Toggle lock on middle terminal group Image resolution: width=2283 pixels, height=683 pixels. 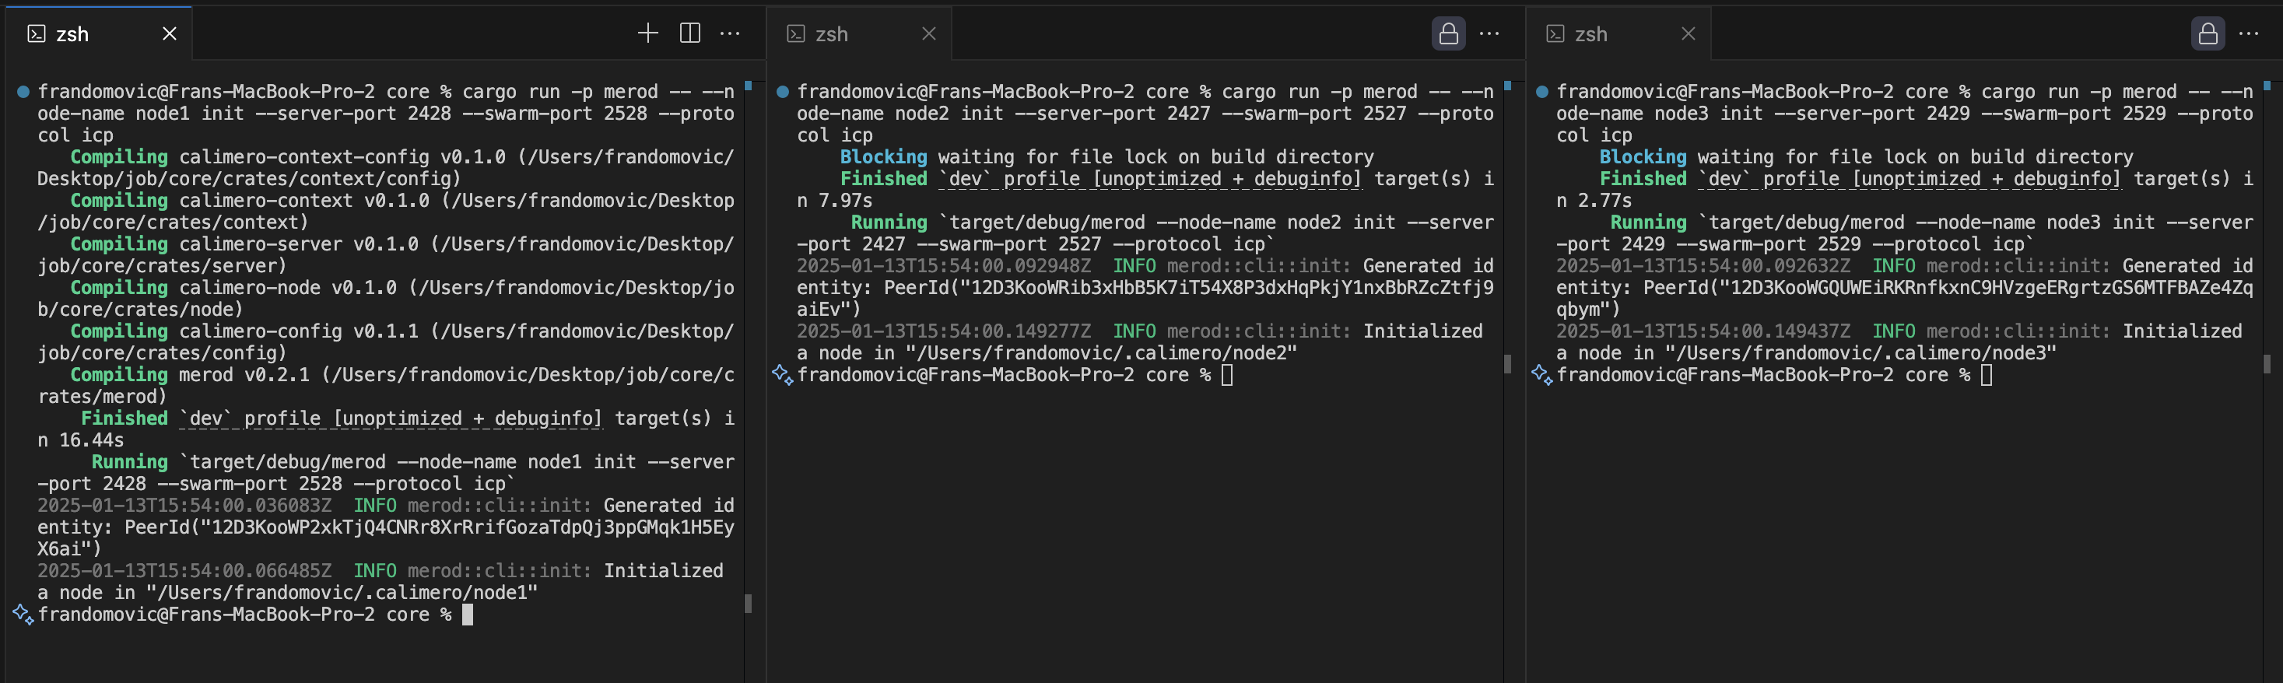coord(1448,33)
